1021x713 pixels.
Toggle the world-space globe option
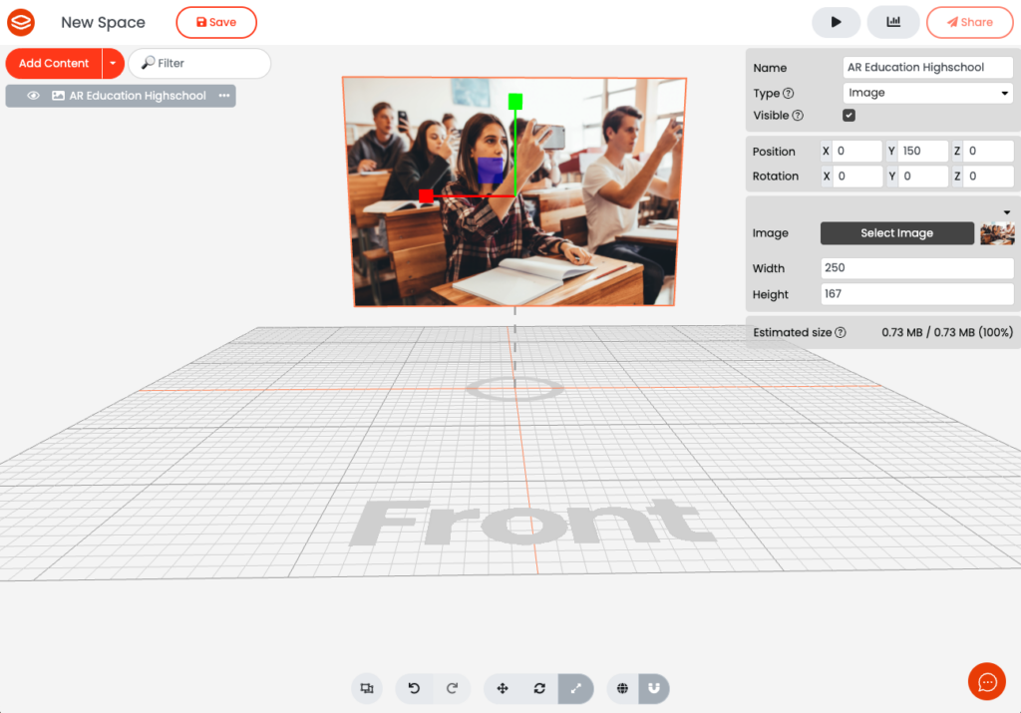[x=622, y=688]
